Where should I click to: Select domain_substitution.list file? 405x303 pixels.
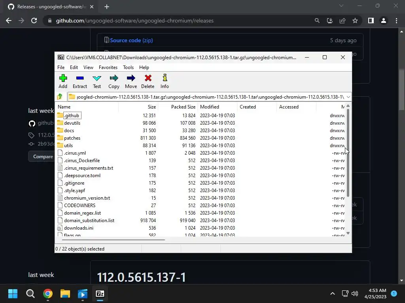pyautogui.click(x=89, y=220)
